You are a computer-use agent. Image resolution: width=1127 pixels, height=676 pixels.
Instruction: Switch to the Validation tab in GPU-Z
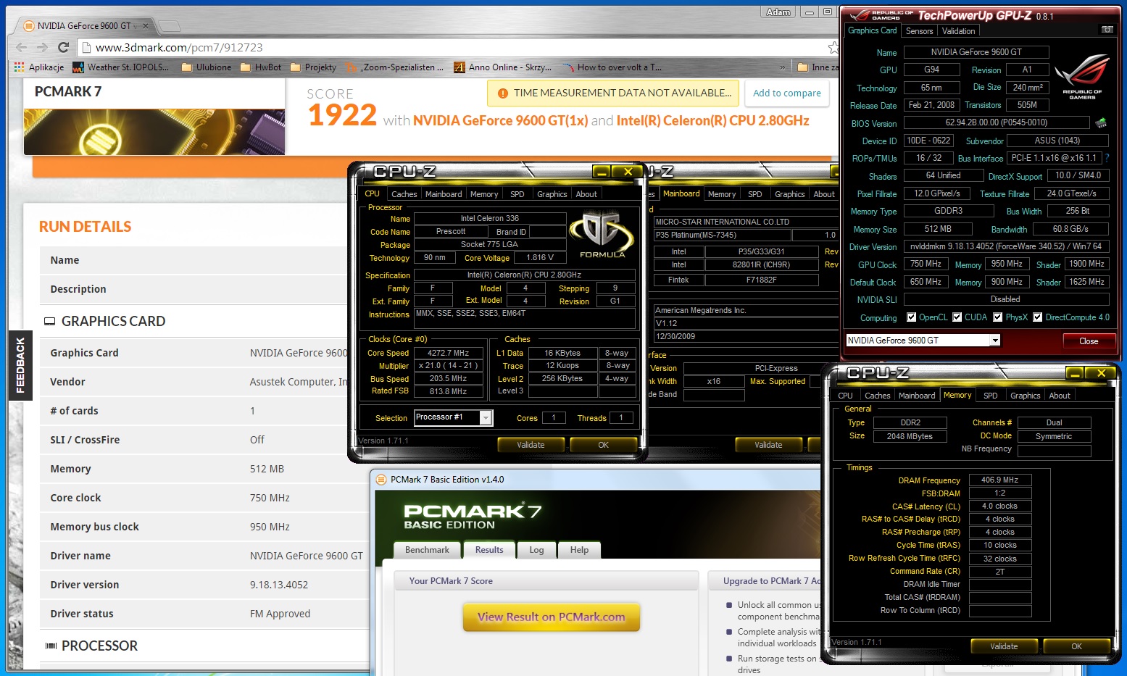click(x=958, y=31)
